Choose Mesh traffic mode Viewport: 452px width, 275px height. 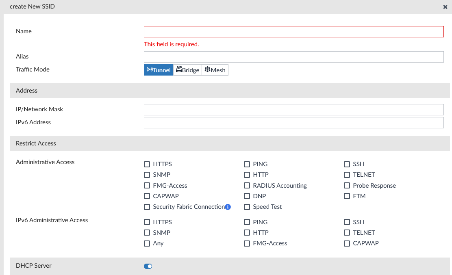[x=215, y=70]
